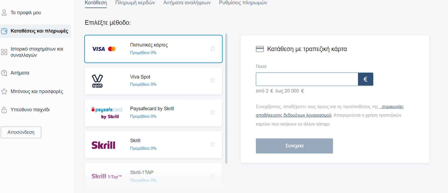The height and width of the screenshot is (193, 448).
Task: Favorite Viva Spot with its star
Action: click(x=213, y=80)
